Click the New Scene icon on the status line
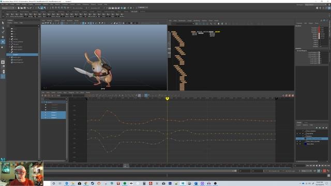Screen dimensions: 331x186 [19, 8]
